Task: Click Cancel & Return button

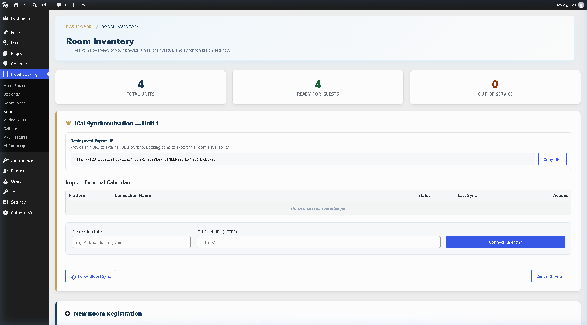Action: coord(551,276)
